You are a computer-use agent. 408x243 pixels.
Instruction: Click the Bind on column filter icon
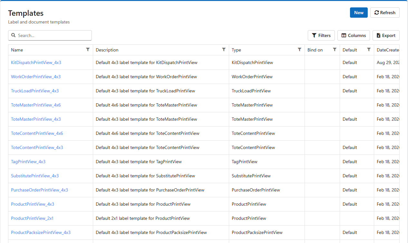335,50
